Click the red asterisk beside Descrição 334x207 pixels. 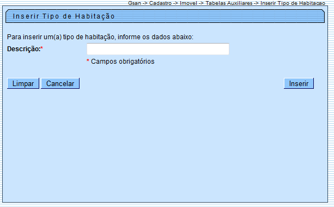[x=42, y=48]
